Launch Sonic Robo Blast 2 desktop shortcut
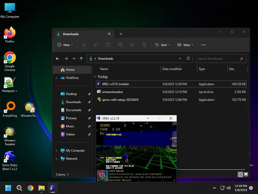 pos(10,161)
